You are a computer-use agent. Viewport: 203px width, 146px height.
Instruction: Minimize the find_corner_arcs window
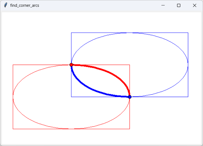click(163, 5)
